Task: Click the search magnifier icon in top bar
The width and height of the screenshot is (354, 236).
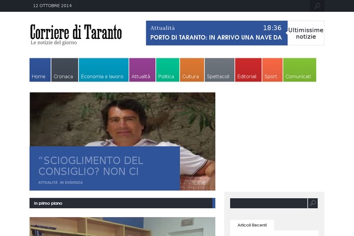Action: click(317, 6)
